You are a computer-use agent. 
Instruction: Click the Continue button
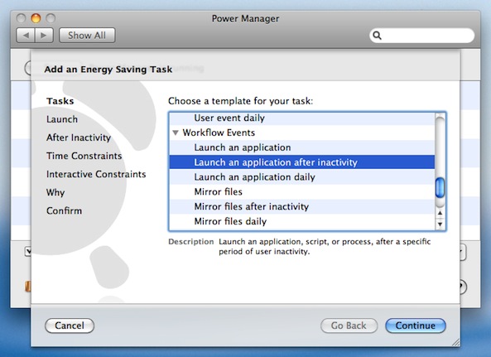415,326
